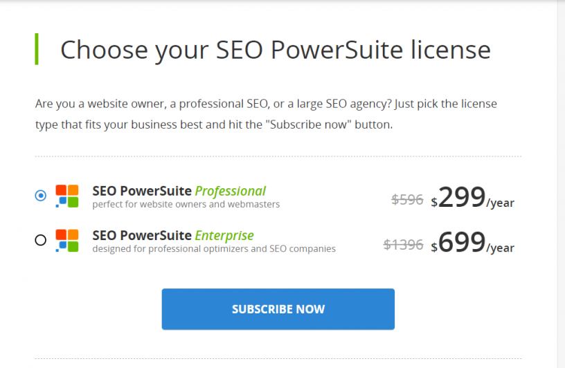Click the Subscribe Now button
The height and width of the screenshot is (368, 565).
(278, 309)
